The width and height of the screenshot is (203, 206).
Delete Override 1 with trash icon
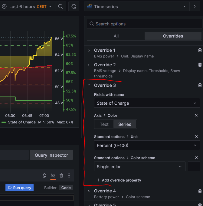200,51
